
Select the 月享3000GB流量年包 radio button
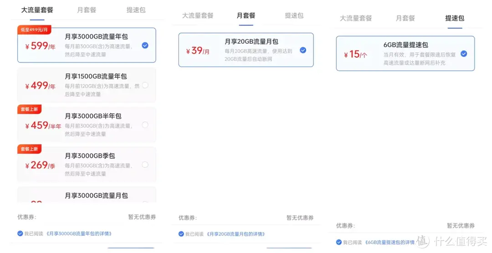[x=145, y=45]
